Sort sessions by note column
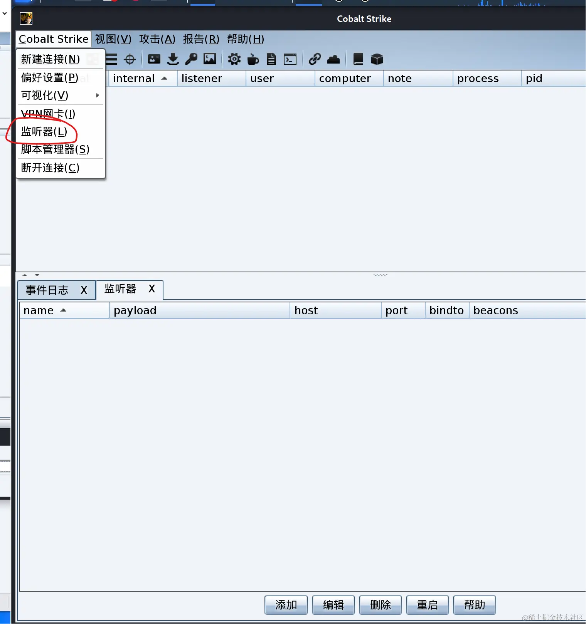Image resolution: width=586 pixels, height=624 pixels. tap(418, 78)
